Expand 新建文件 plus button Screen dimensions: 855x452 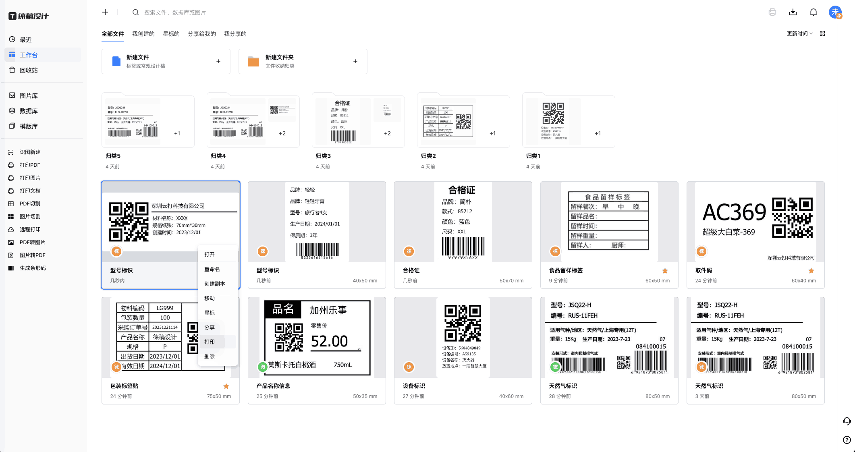(218, 61)
